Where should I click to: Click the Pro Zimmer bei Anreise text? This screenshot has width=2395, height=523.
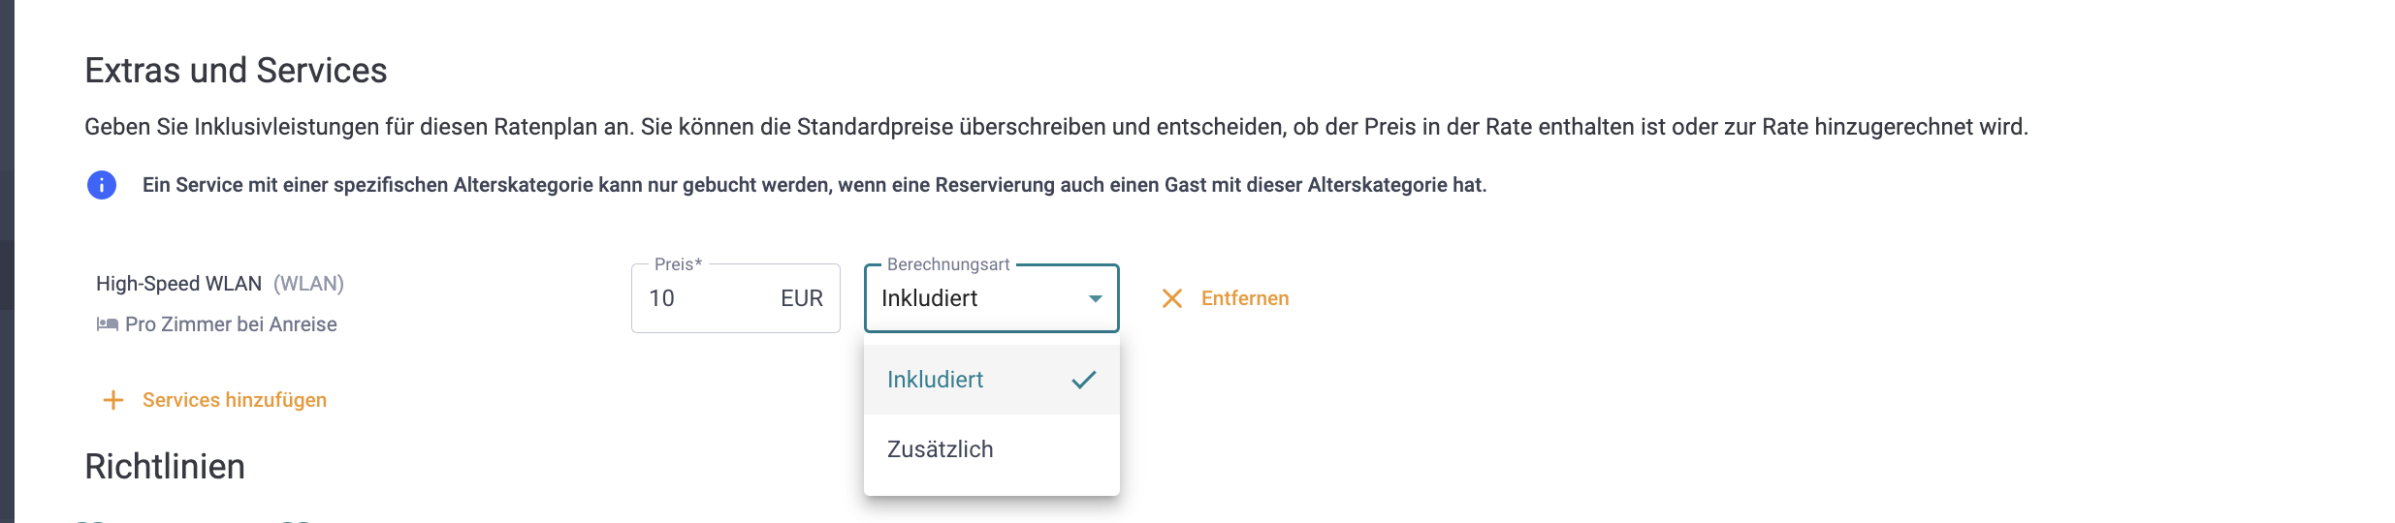231,324
